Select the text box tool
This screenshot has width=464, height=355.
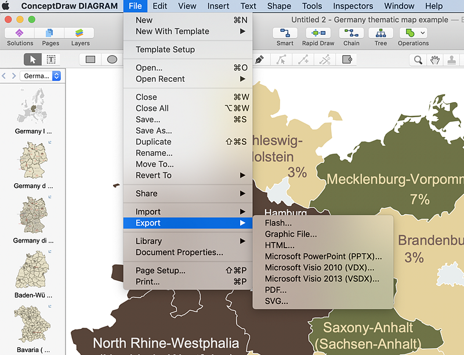coord(51,60)
